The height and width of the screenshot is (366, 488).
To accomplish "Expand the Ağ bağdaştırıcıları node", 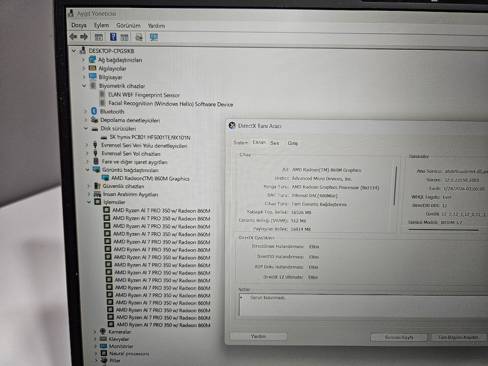I will 83,60.
